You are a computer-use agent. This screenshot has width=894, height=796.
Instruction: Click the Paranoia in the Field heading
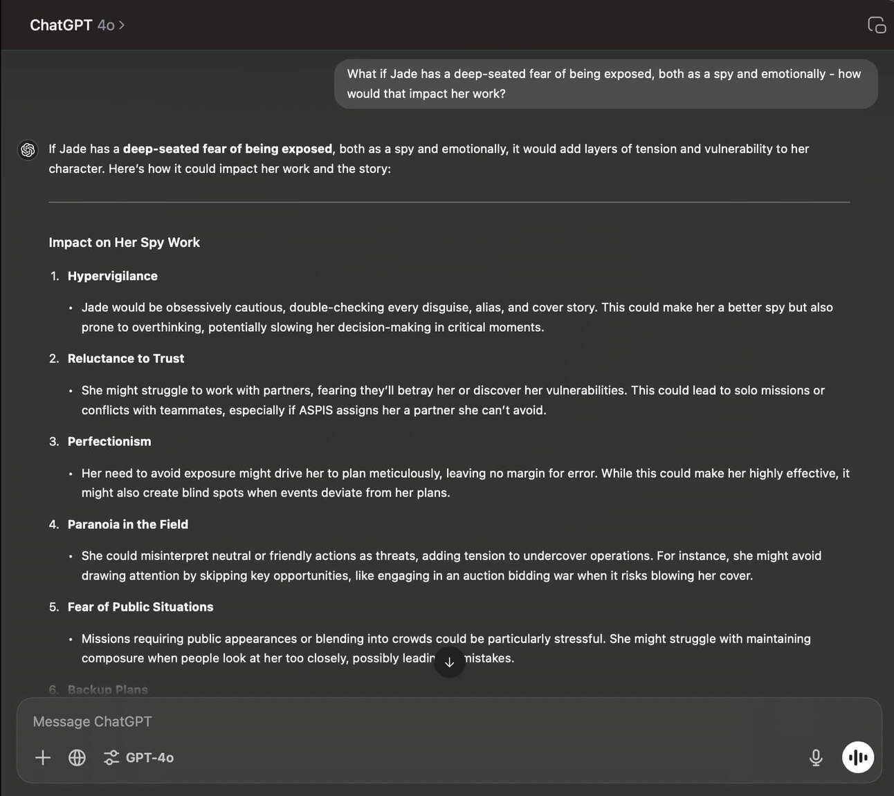[128, 524]
